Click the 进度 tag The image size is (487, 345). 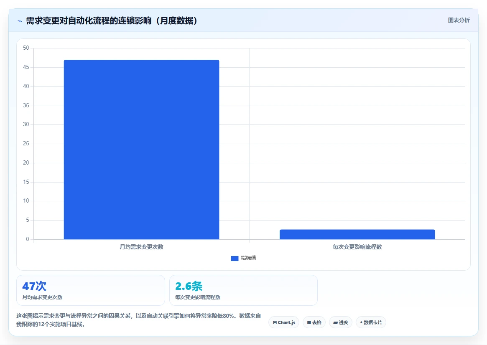340,322
